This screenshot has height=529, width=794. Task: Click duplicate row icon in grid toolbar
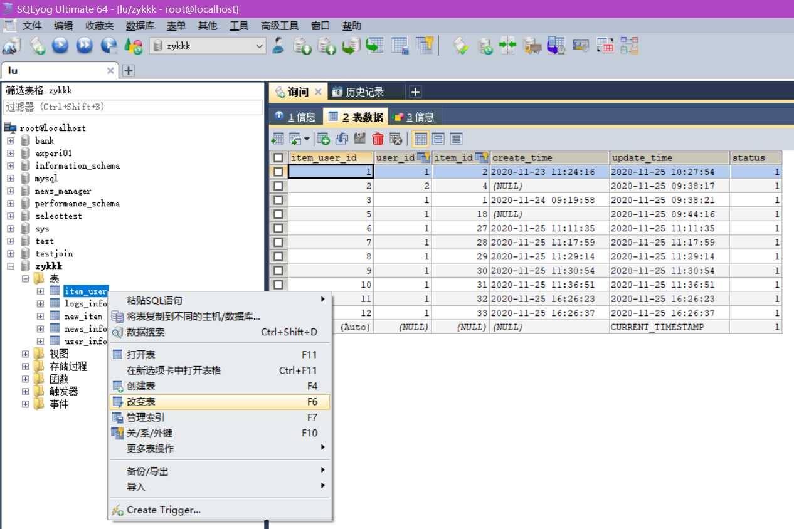[x=342, y=139]
